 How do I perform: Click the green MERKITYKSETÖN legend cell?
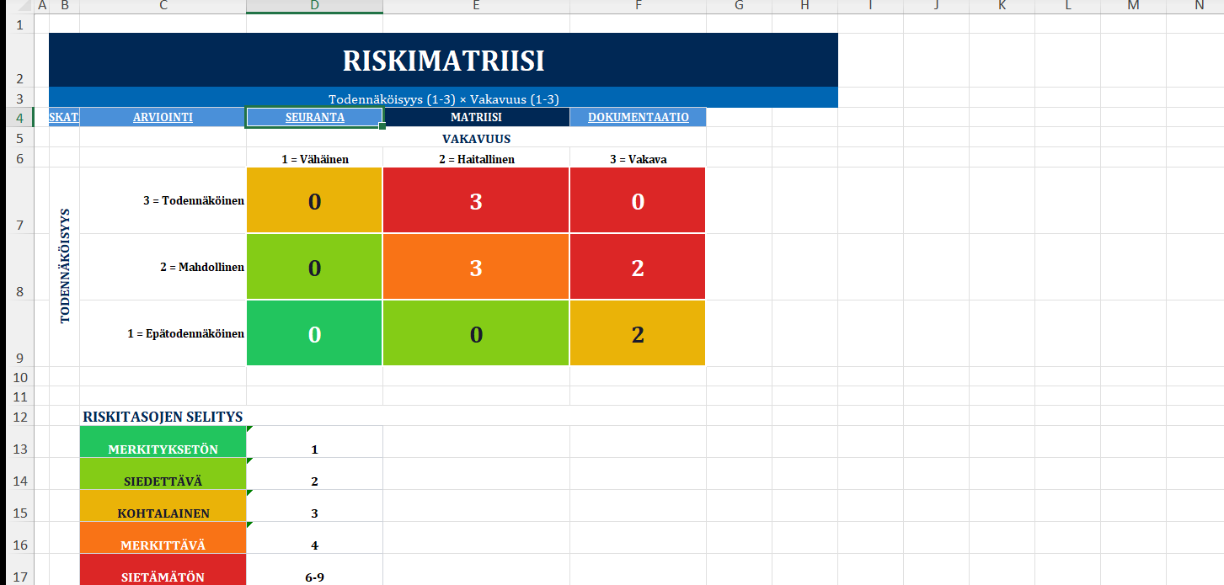pyautogui.click(x=163, y=443)
